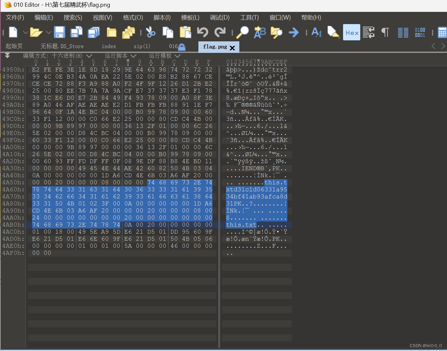Click the Open file folder icon
447x351 pixels.
36,32
